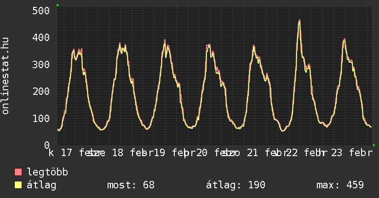Click the 500 y-axis label
The height and width of the screenshot is (198, 379).
[40, 11]
